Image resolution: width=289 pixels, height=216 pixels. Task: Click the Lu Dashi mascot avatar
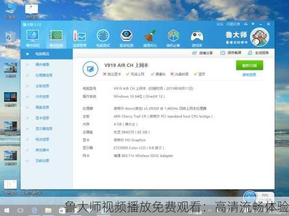click(x=260, y=37)
